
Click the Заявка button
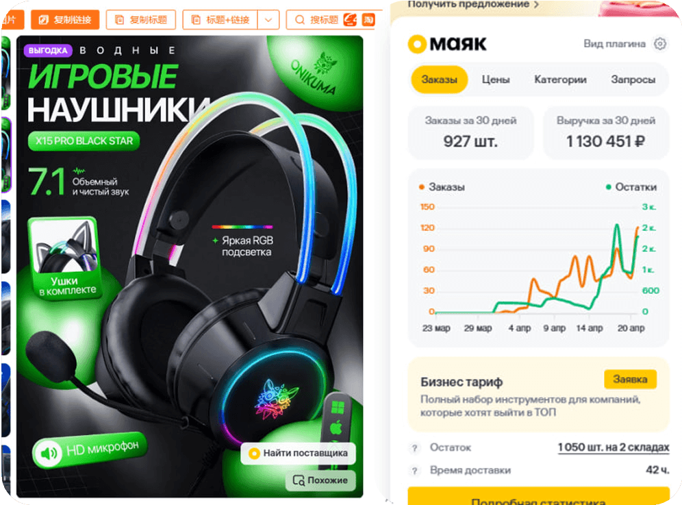tap(630, 379)
